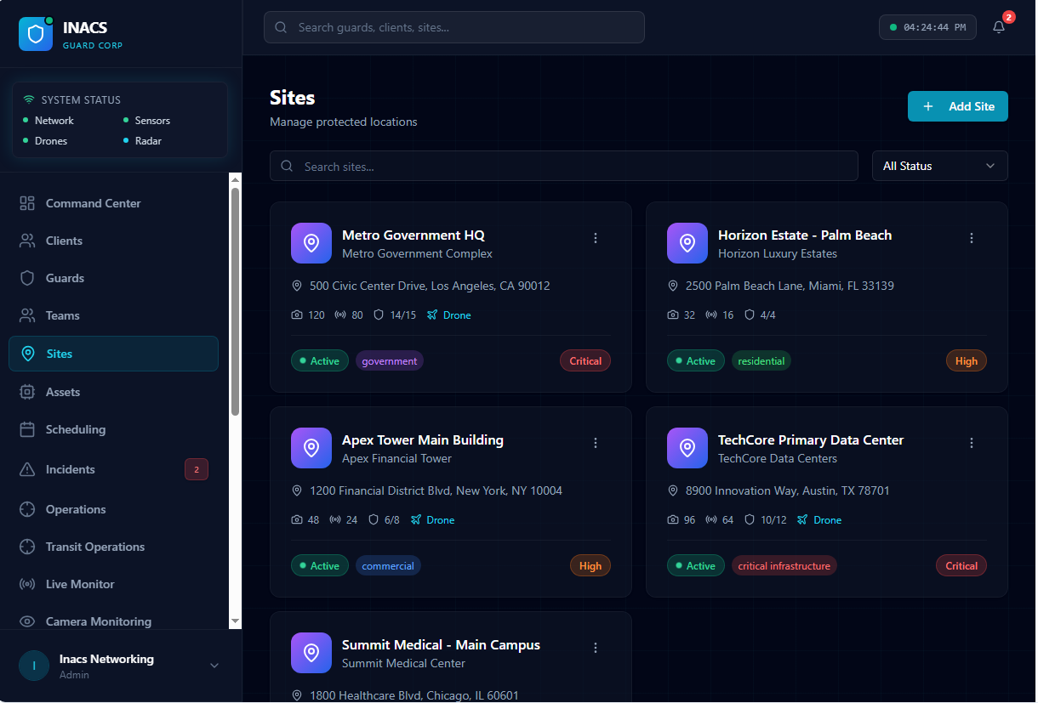Click the Add Site button
Image resolution: width=1038 pixels, height=703 pixels.
tap(958, 106)
